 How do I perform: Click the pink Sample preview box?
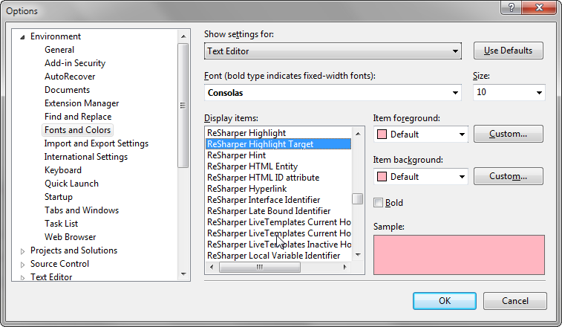[459, 255]
